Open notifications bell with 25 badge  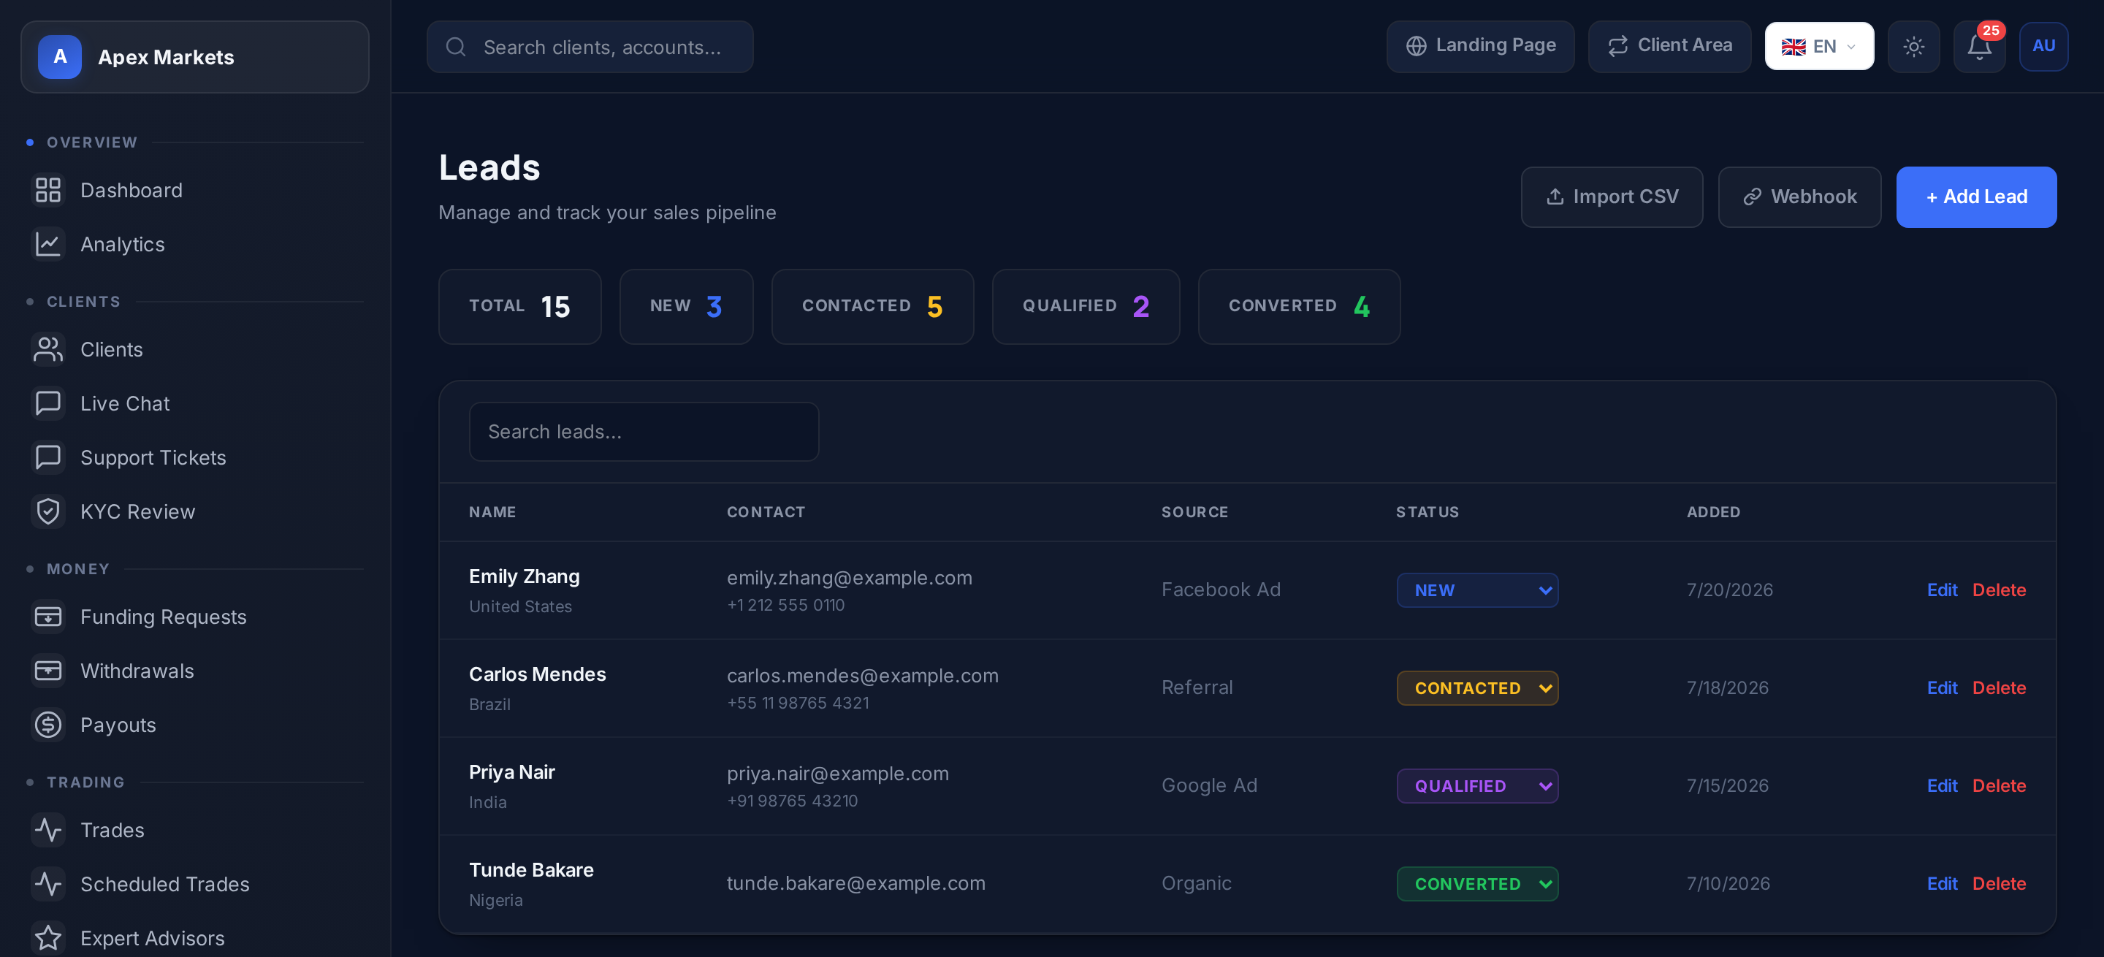click(1979, 47)
